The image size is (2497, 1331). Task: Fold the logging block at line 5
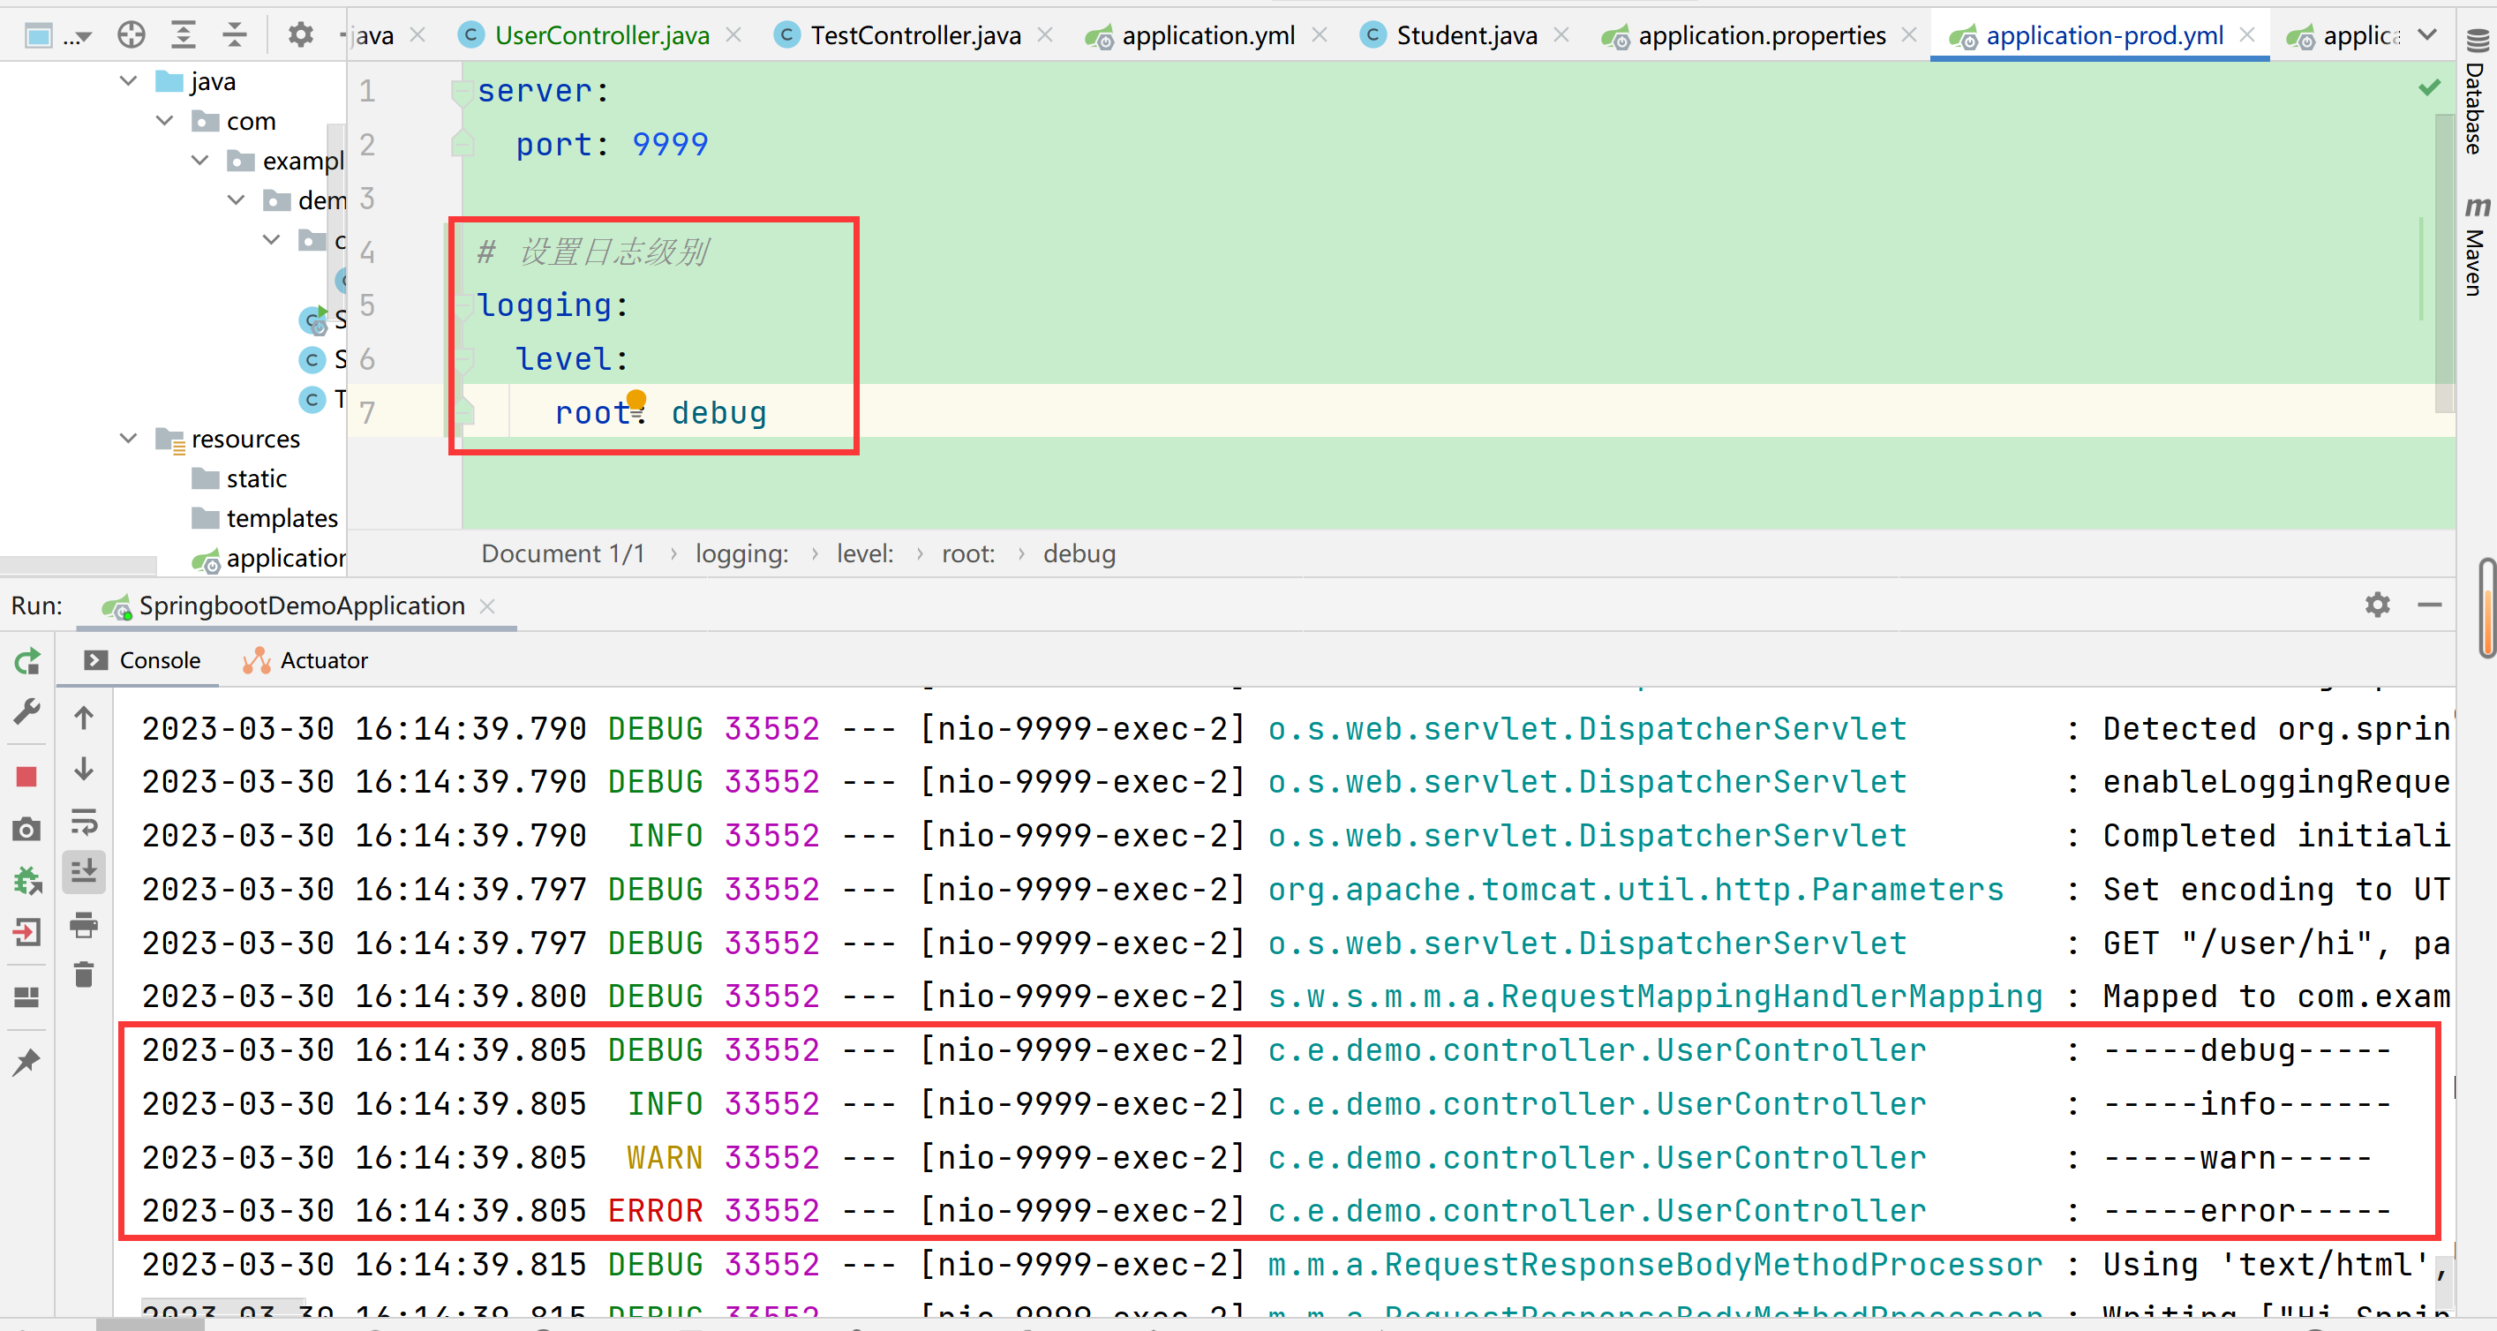point(462,306)
